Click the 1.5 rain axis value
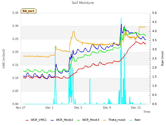Screen dimensions: 166x125 [154, 77]
